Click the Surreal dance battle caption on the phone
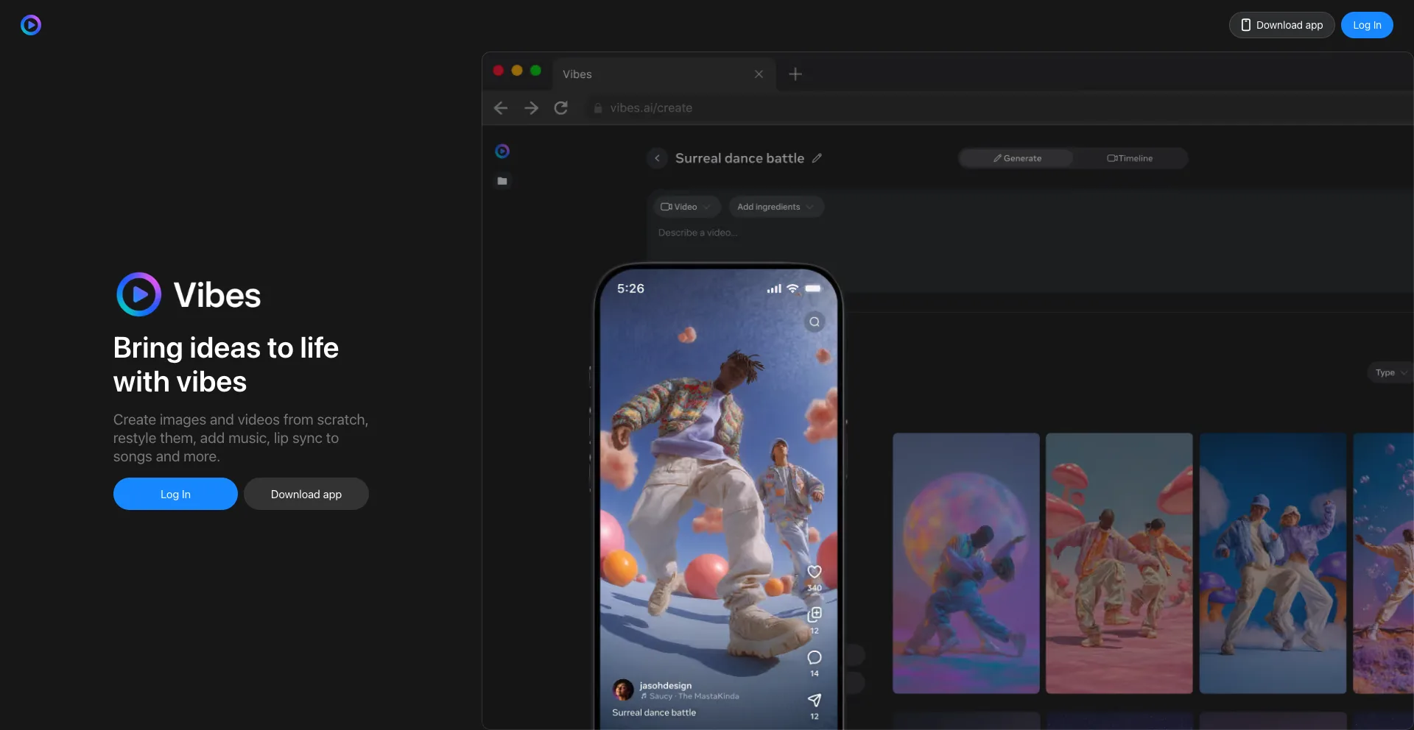The image size is (1414, 730). click(x=654, y=712)
